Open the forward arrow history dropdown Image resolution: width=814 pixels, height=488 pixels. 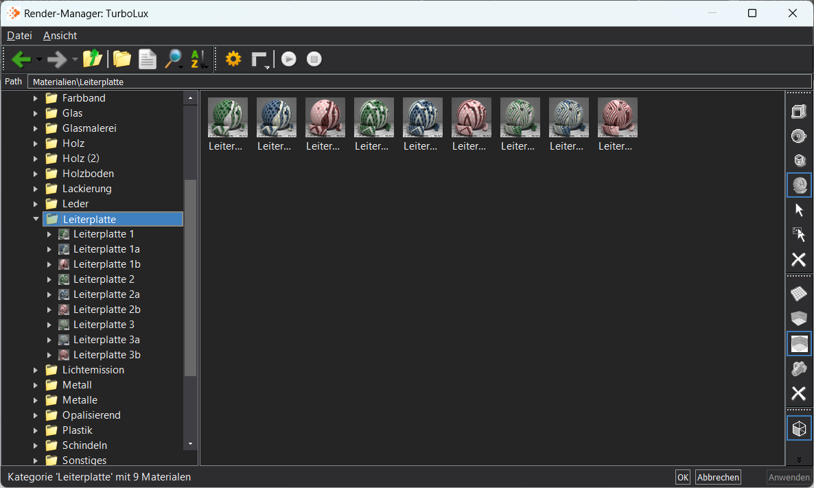(75, 60)
